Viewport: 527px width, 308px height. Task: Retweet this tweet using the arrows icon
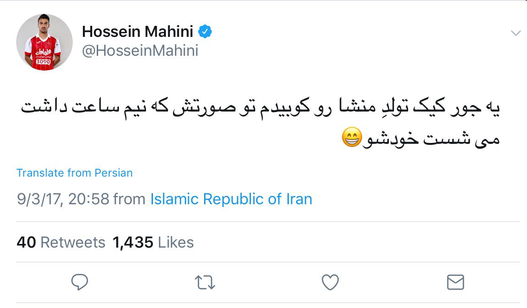pyautogui.click(x=205, y=282)
